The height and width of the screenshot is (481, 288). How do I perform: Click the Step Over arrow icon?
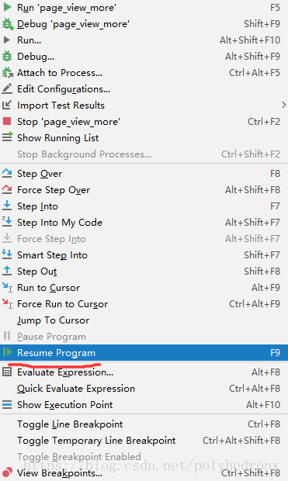(x=7, y=173)
